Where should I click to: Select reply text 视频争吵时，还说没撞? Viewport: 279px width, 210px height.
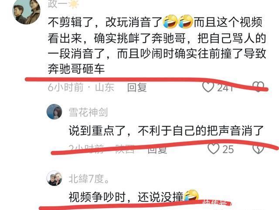point(126,197)
